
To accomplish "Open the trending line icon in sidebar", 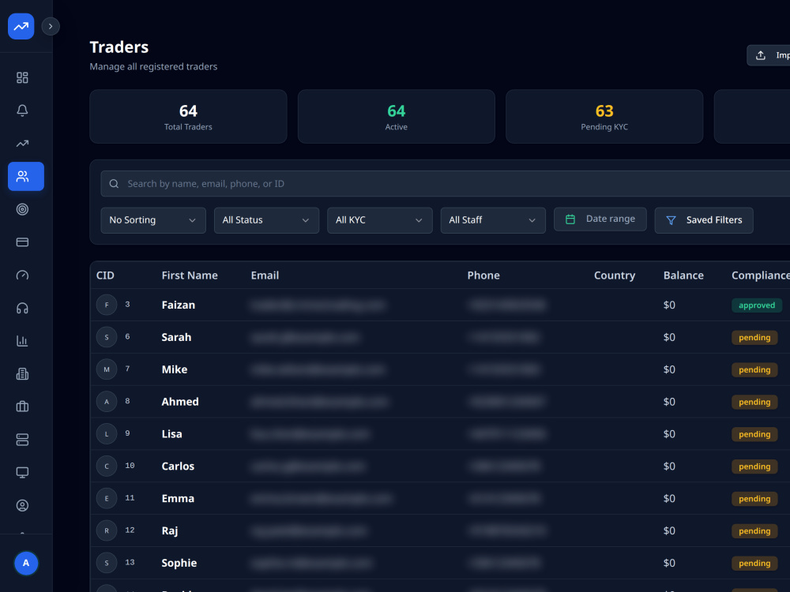I will [x=22, y=144].
